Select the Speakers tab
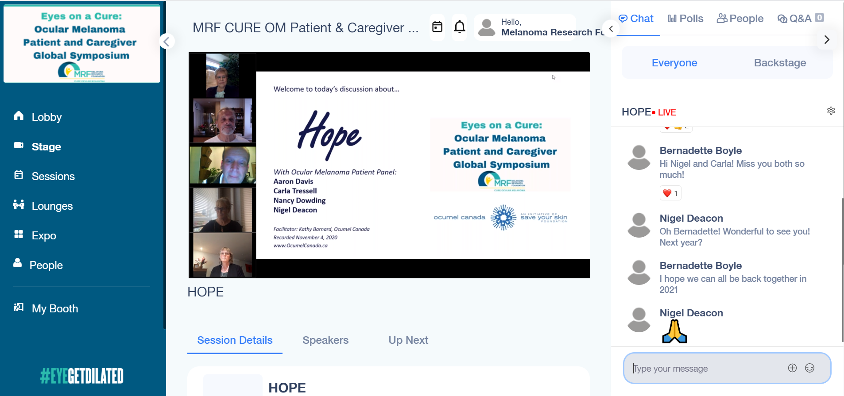Viewport: 844px width, 396px height. [x=325, y=340]
